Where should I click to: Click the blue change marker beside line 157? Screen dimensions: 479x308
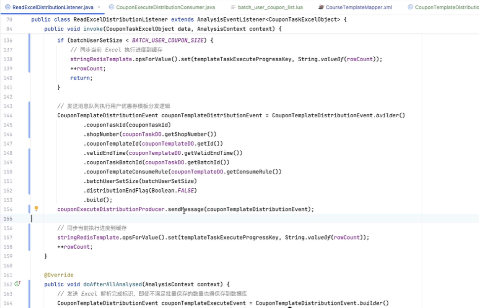29,238
